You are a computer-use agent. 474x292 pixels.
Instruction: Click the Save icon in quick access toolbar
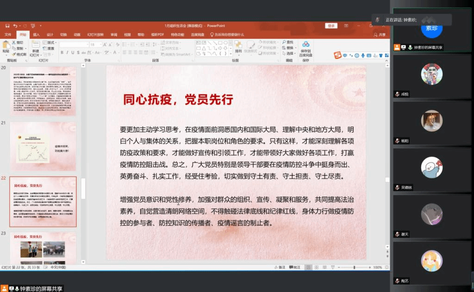click(x=8, y=26)
